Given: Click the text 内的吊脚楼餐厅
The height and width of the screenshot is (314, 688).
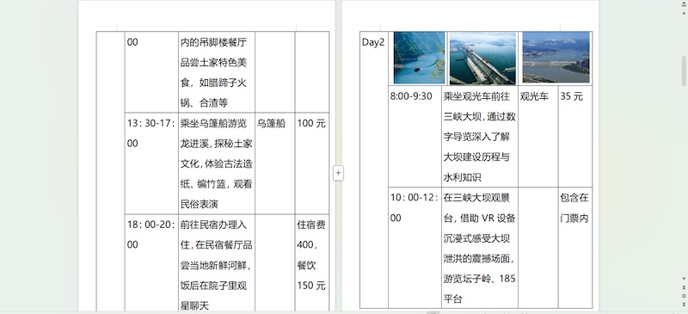Looking at the screenshot, I should click(213, 42).
